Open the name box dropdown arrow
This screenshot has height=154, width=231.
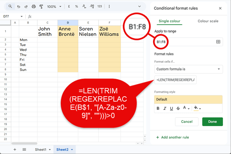click(22, 16)
